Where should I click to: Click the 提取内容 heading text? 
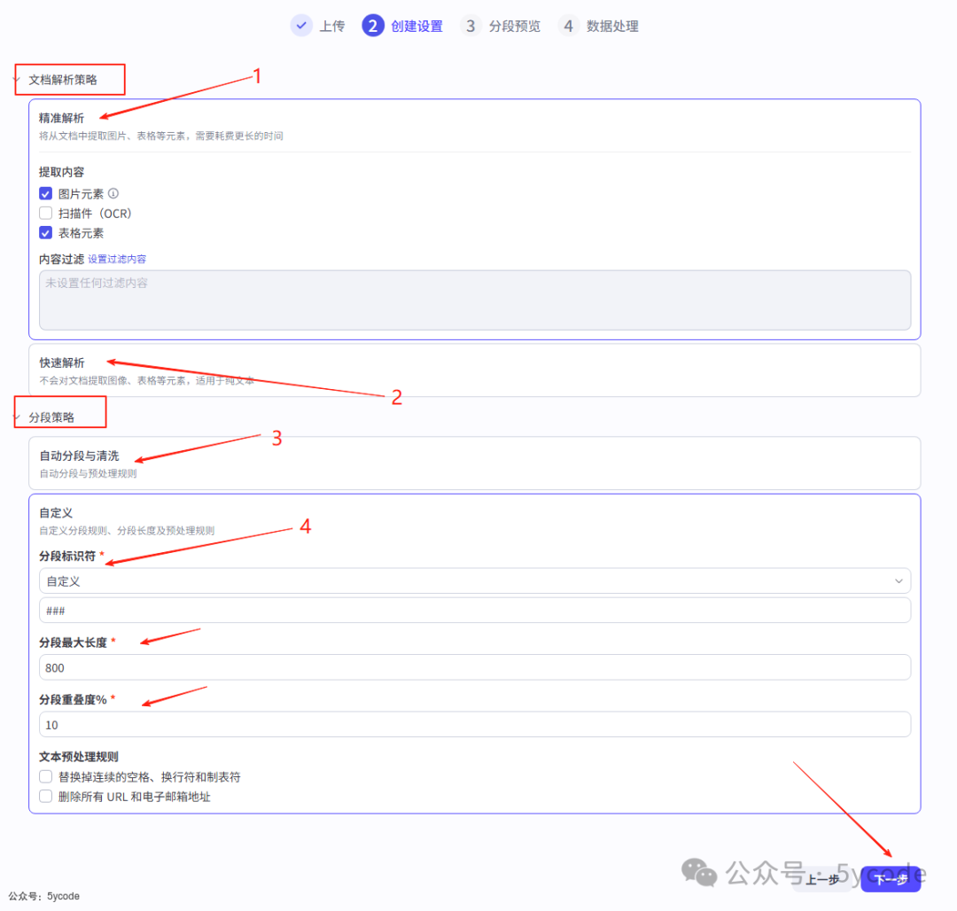pyautogui.click(x=62, y=172)
